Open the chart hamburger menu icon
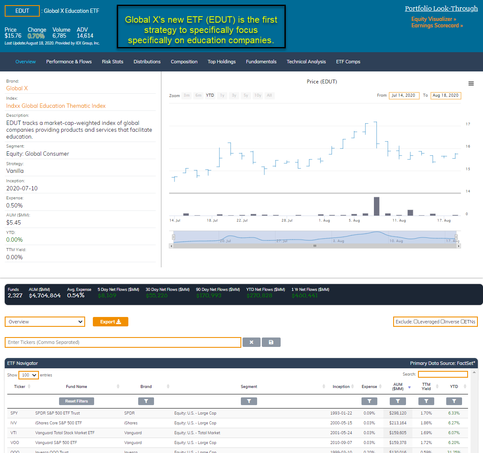The height and width of the screenshot is (453, 483). pyautogui.click(x=471, y=83)
